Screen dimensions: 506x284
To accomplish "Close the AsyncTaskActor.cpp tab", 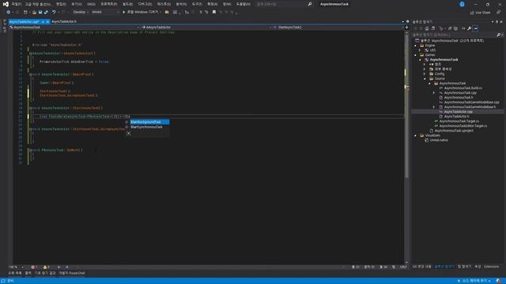I will coord(47,21).
